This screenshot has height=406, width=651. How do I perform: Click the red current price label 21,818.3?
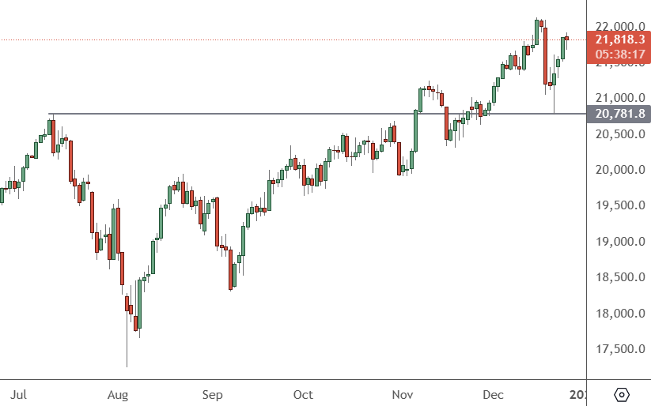(x=619, y=39)
